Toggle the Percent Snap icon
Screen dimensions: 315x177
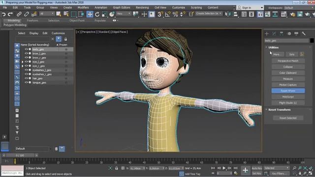tap(175, 14)
